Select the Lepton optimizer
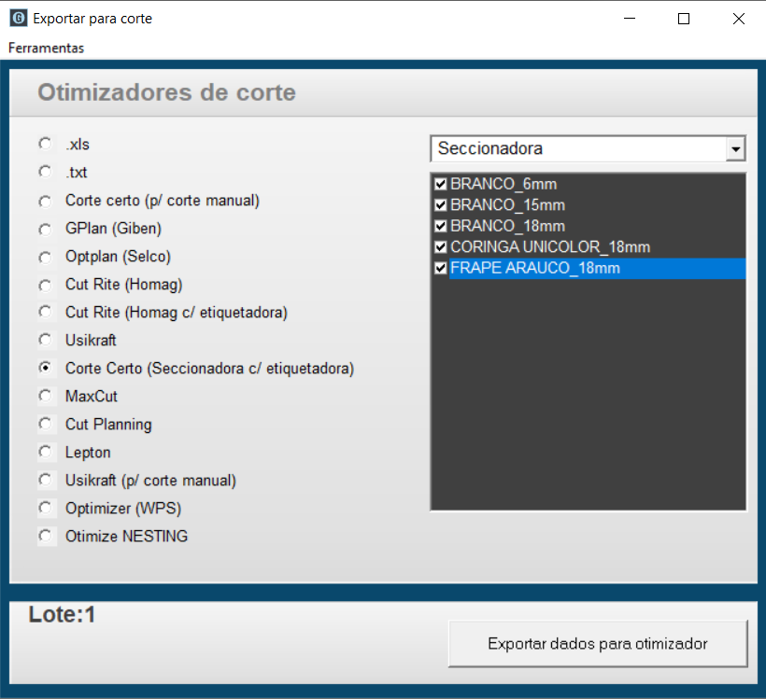This screenshot has width=766, height=699. point(46,452)
